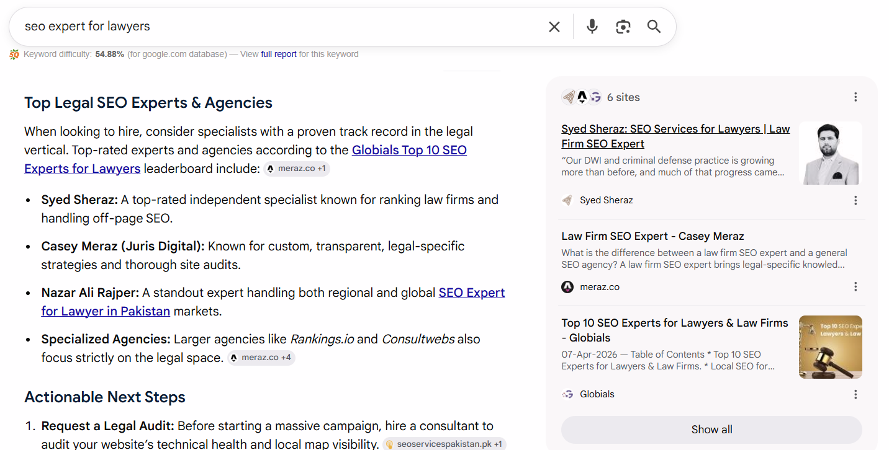Screen dimensions: 889x450
Task: Click the gavel thumbnail of the Globials result
Action: [830, 347]
